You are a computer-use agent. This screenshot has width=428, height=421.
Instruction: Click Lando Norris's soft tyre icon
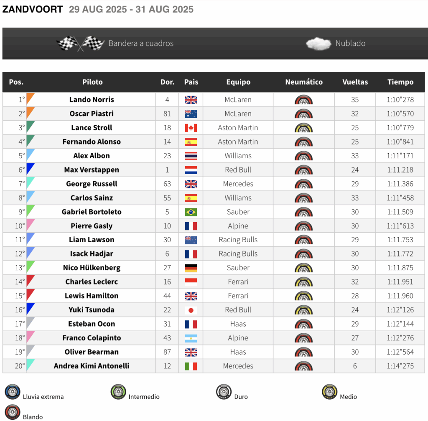click(x=303, y=100)
